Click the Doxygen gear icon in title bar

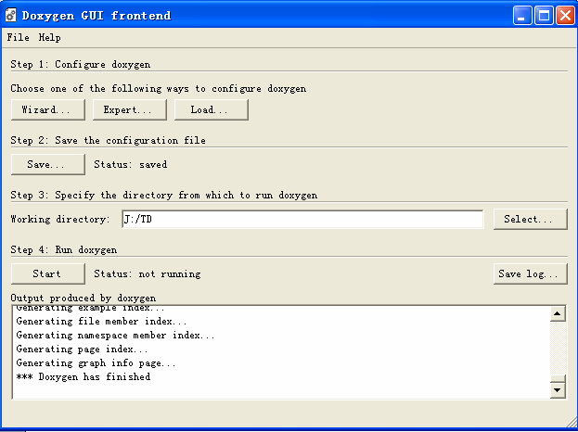click(x=11, y=15)
